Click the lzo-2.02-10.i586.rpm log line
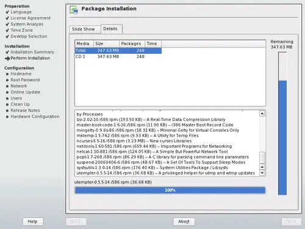 point(151,120)
